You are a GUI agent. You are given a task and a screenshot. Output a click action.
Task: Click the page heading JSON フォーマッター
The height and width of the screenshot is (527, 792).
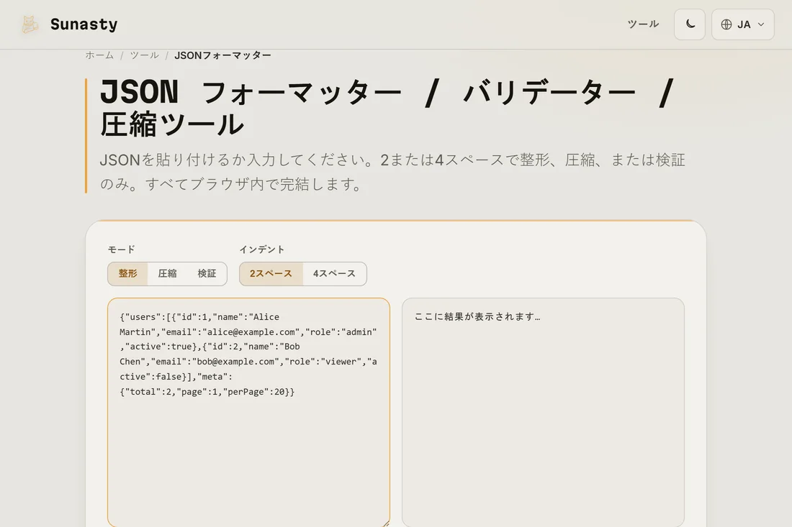point(387,108)
